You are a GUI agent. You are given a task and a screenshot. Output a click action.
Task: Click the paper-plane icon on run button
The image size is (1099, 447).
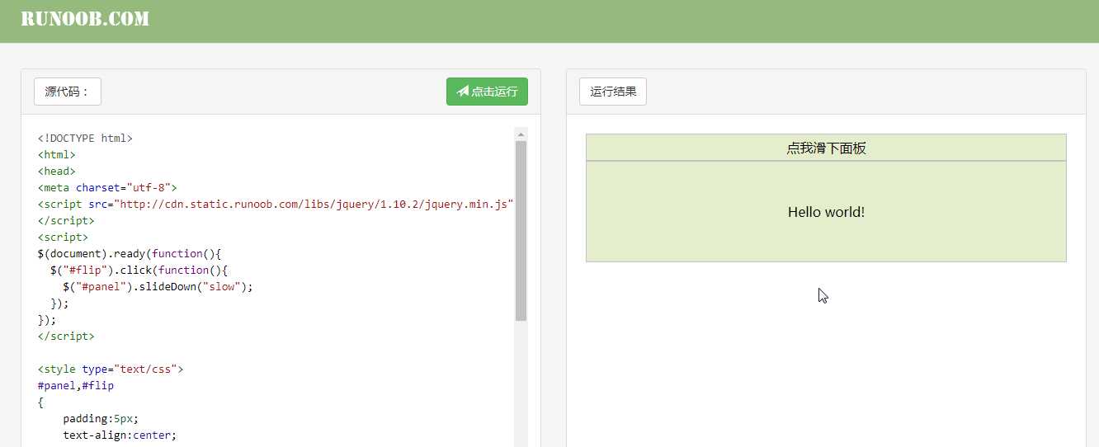[x=463, y=92]
